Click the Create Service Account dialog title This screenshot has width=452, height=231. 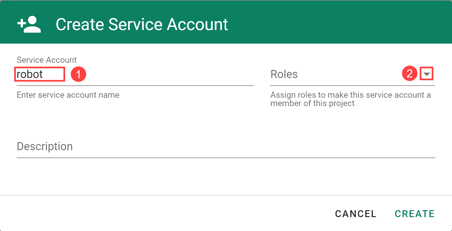[x=142, y=24]
